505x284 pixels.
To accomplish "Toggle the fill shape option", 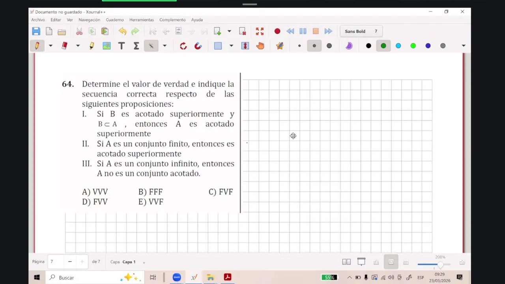I will pyautogui.click(x=349, y=46).
